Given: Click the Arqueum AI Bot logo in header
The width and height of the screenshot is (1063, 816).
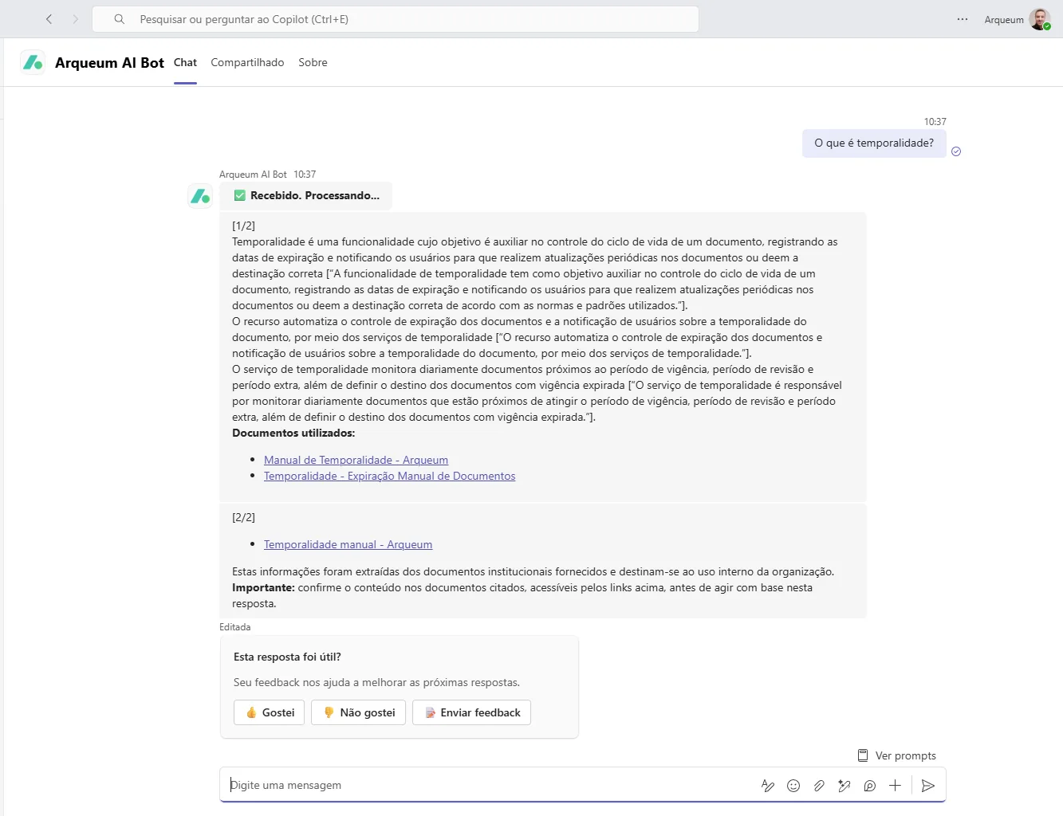Looking at the screenshot, I should coord(33,62).
